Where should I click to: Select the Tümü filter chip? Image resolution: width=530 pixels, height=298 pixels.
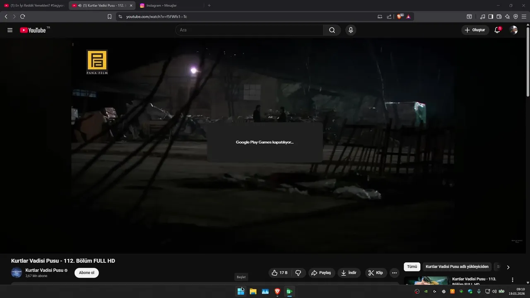click(412, 267)
